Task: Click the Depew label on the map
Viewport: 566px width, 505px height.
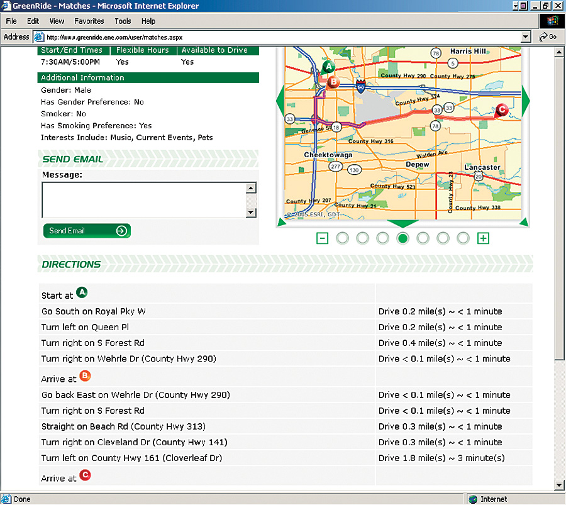Action: 418,165
